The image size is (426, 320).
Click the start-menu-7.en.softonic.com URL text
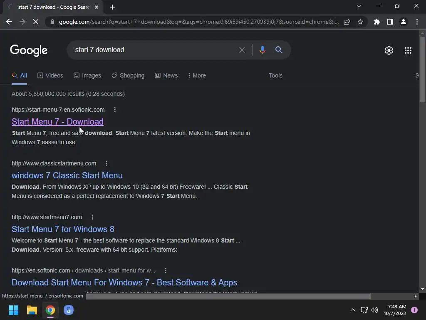(x=58, y=110)
